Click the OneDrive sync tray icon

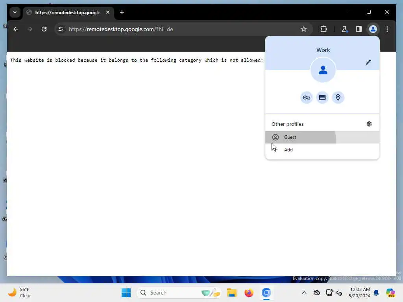317,293
